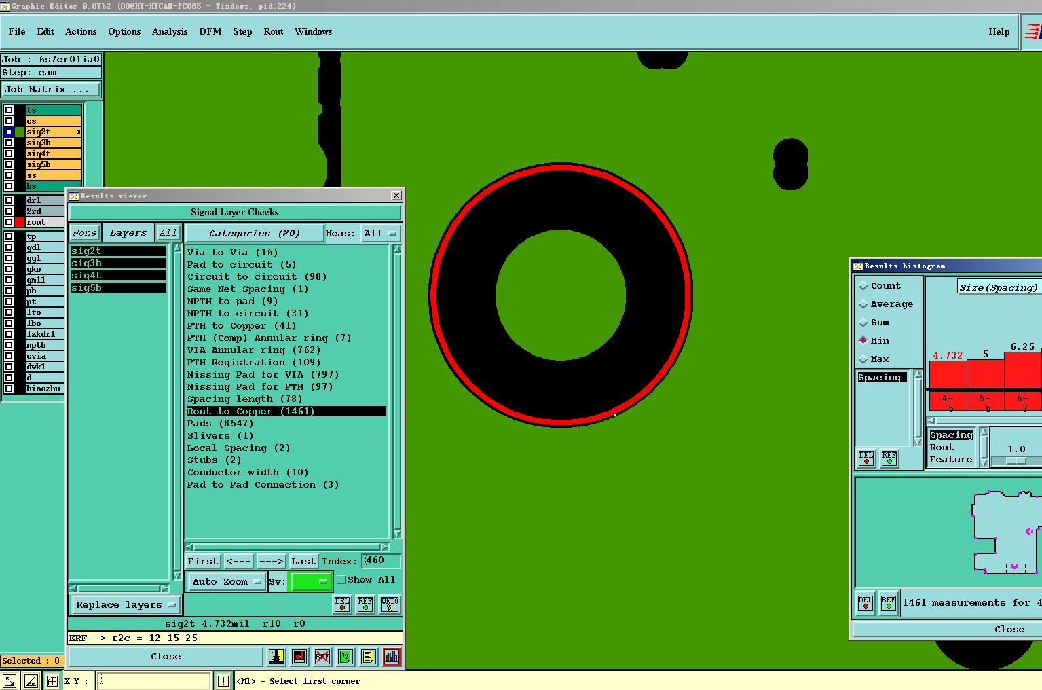Click the red measurement marker icon

pyautogui.click(x=299, y=656)
